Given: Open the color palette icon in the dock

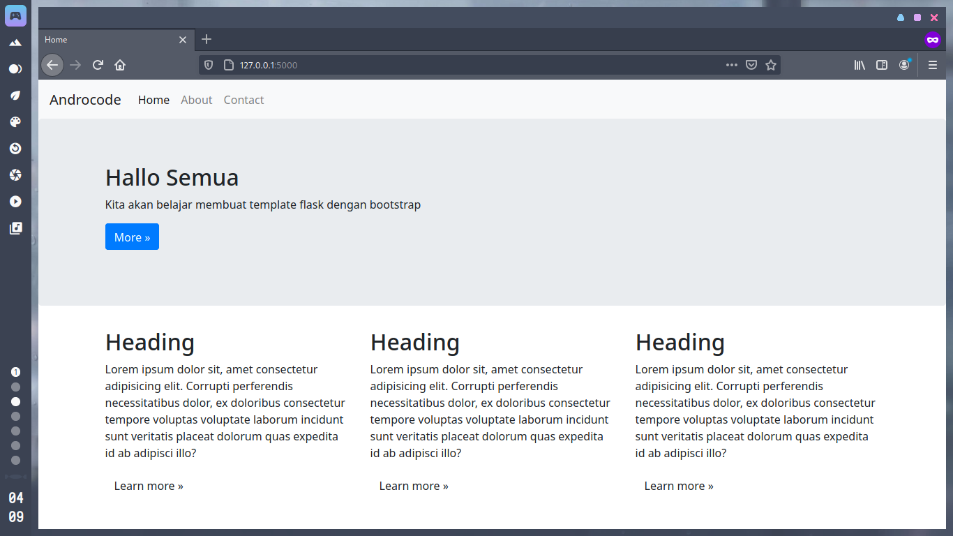Looking at the screenshot, I should (15, 122).
